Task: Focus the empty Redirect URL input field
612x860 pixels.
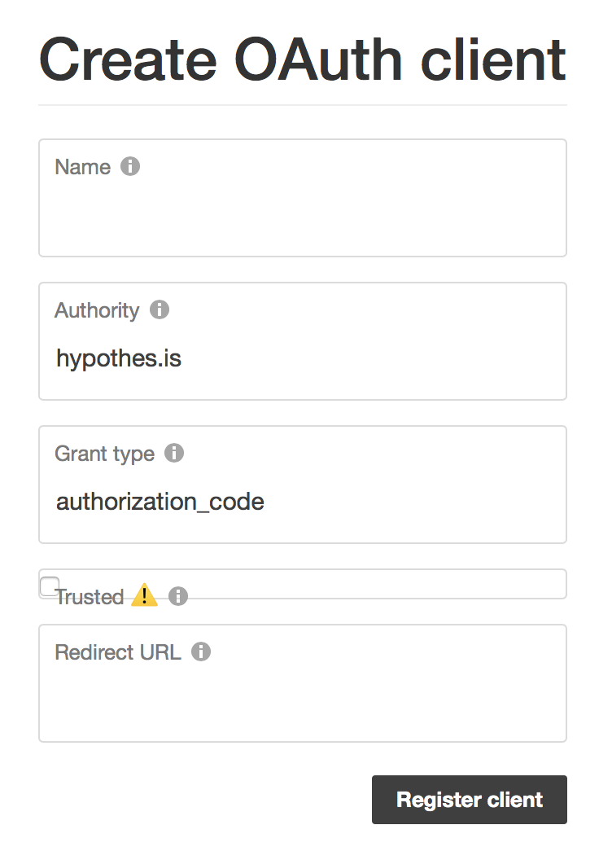Action: [303, 700]
